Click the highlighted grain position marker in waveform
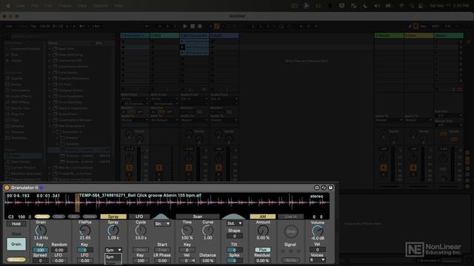 (x=77, y=202)
